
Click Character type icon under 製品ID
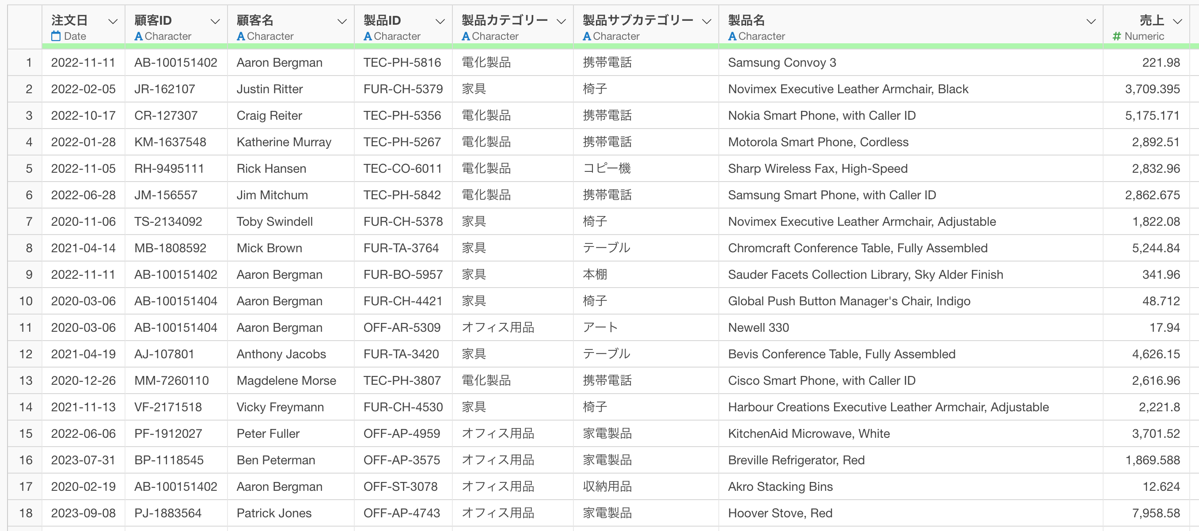pyautogui.click(x=367, y=36)
